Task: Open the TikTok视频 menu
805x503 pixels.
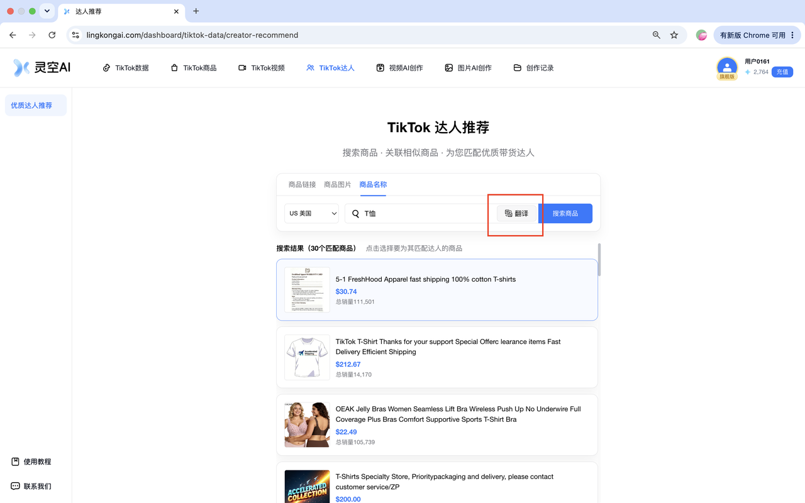Action: tap(262, 68)
